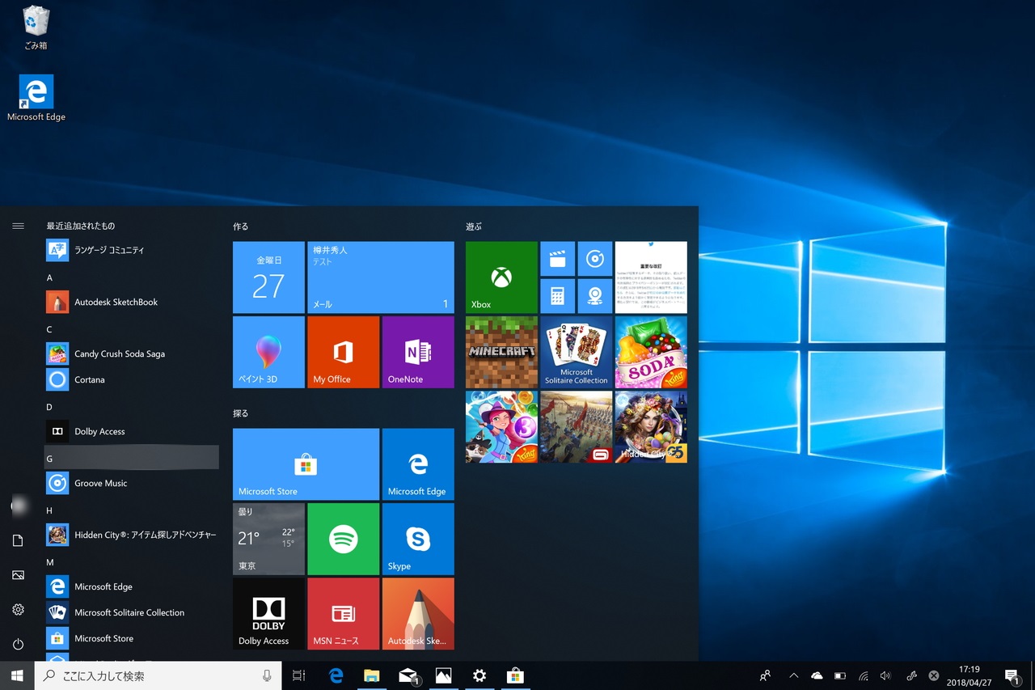
Task: Open Microsoft Store from the taskbar
Action: [x=515, y=675]
